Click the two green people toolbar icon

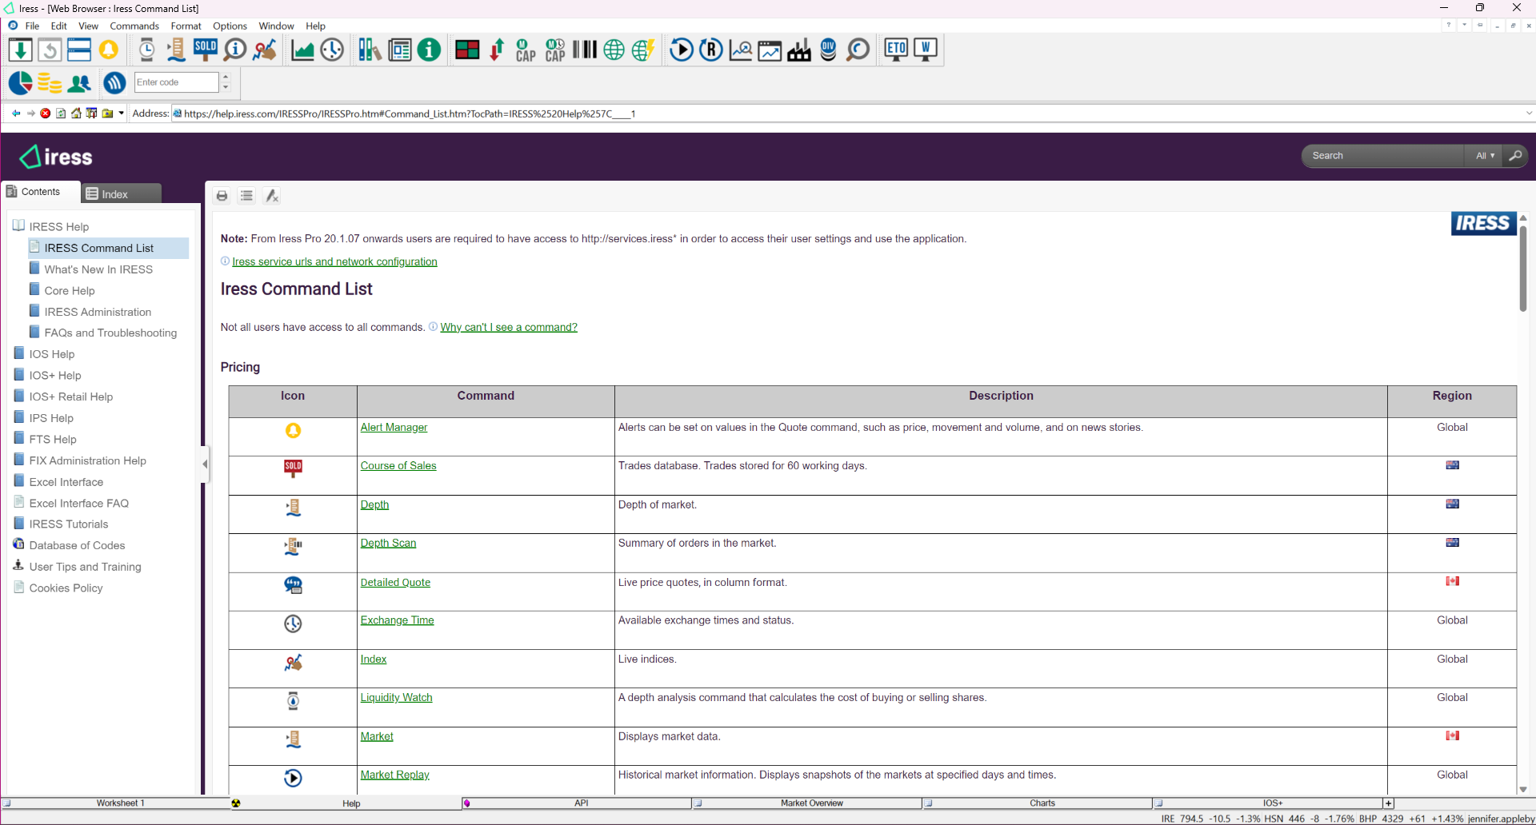79,82
